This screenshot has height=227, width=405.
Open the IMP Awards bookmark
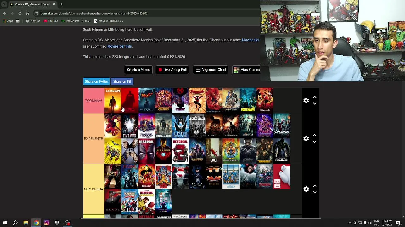[75, 21]
